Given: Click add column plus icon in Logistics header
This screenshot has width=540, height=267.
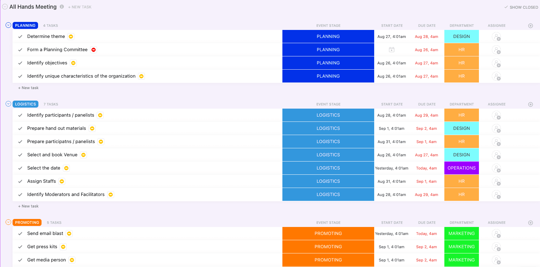Looking at the screenshot, I should (x=530, y=104).
